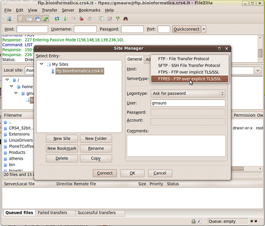Open the Quickconnect history dropdown arrow
Image resolution: width=265 pixels, height=226 pixels.
coord(204,29)
